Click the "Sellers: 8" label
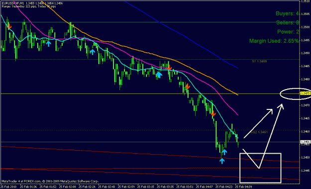The width and height of the screenshot is (311, 189). [288, 22]
